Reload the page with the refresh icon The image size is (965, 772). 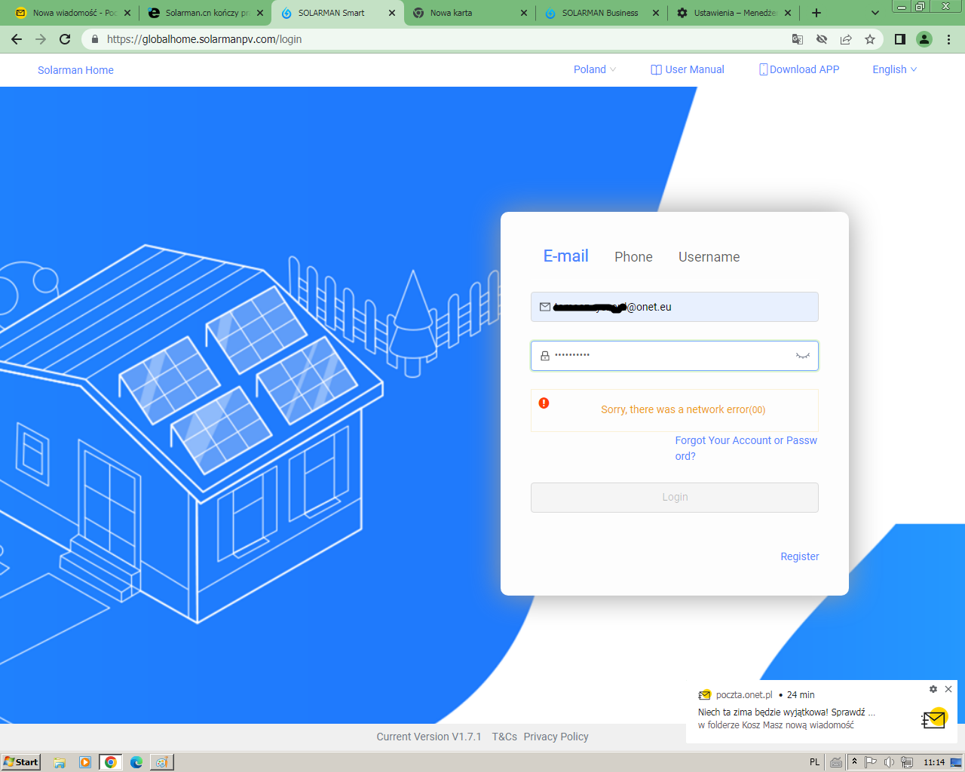click(65, 39)
